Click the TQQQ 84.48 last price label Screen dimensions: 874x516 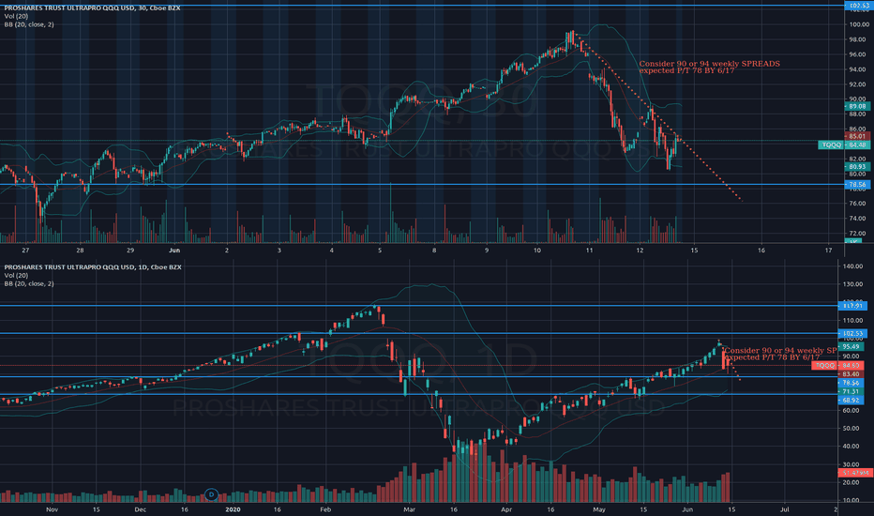click(844, 145)
